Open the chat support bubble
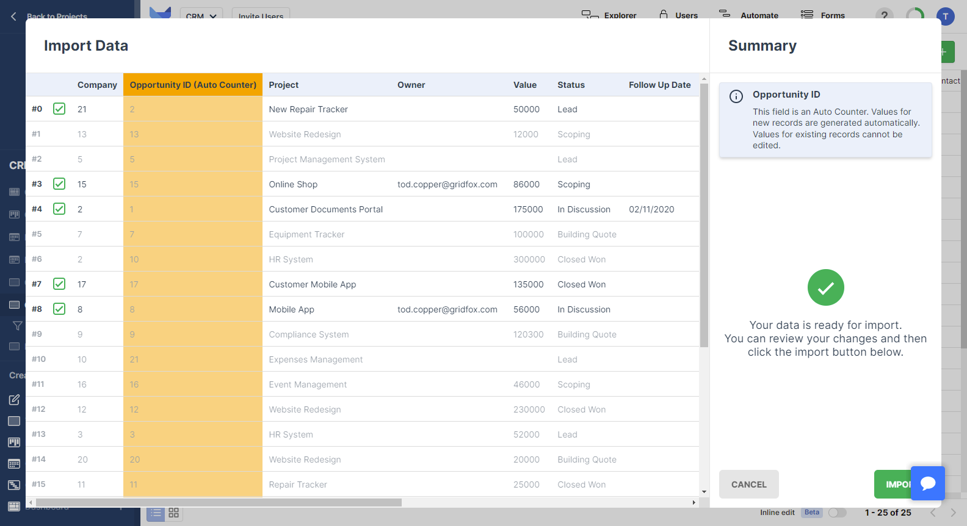The height and width of the screenshot is (526, 967). (x=927, y=483)
